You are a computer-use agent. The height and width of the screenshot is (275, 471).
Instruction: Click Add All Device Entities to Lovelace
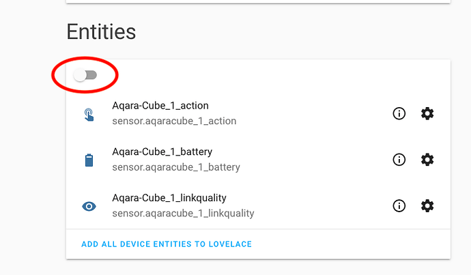[x=167, y=244]
